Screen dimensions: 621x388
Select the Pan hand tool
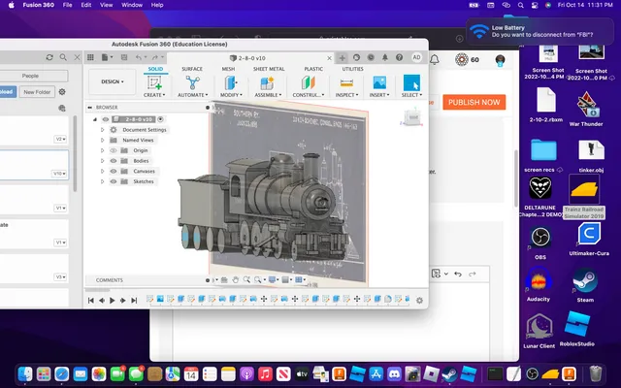click(235, 280)
